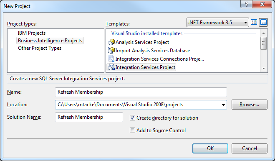The height and width of the screenshot is (161, 275).
Task: Cancel the New Project dialog
Action: [250, 148]
